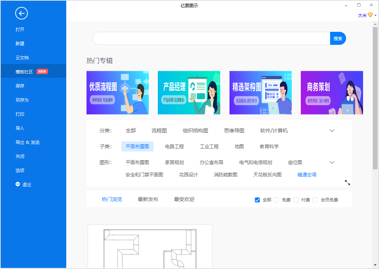Enable the 免费 filter checkbox
This screenshot has height=269, width=379.
click(277, 200)
